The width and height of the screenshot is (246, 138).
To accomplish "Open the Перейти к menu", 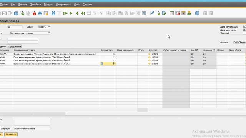I will click(35, 5).
